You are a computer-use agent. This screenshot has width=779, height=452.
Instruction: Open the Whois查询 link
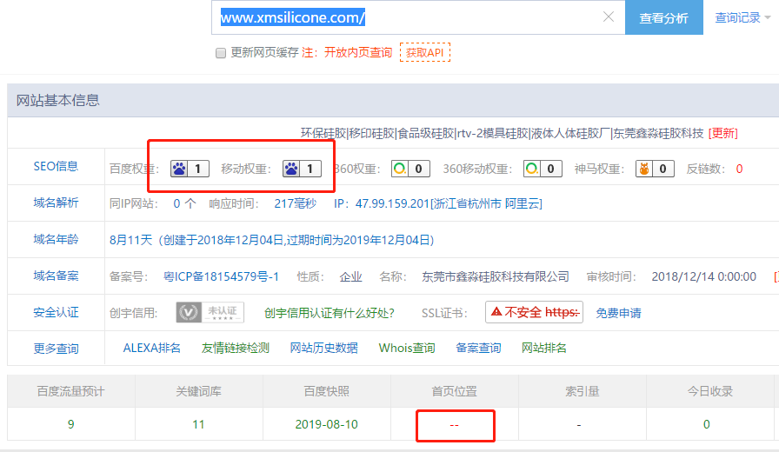407,349
